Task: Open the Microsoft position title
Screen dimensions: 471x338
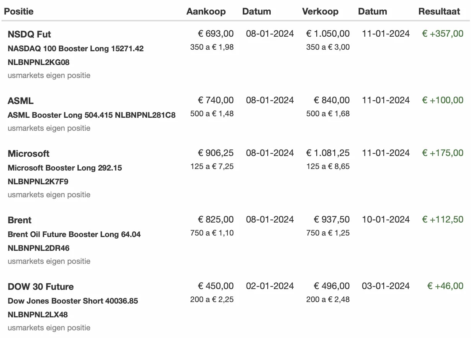Action: [29, 154]
